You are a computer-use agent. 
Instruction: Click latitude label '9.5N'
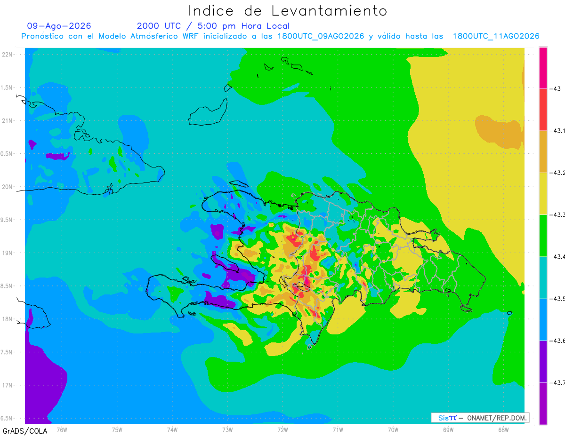[7, 220]
